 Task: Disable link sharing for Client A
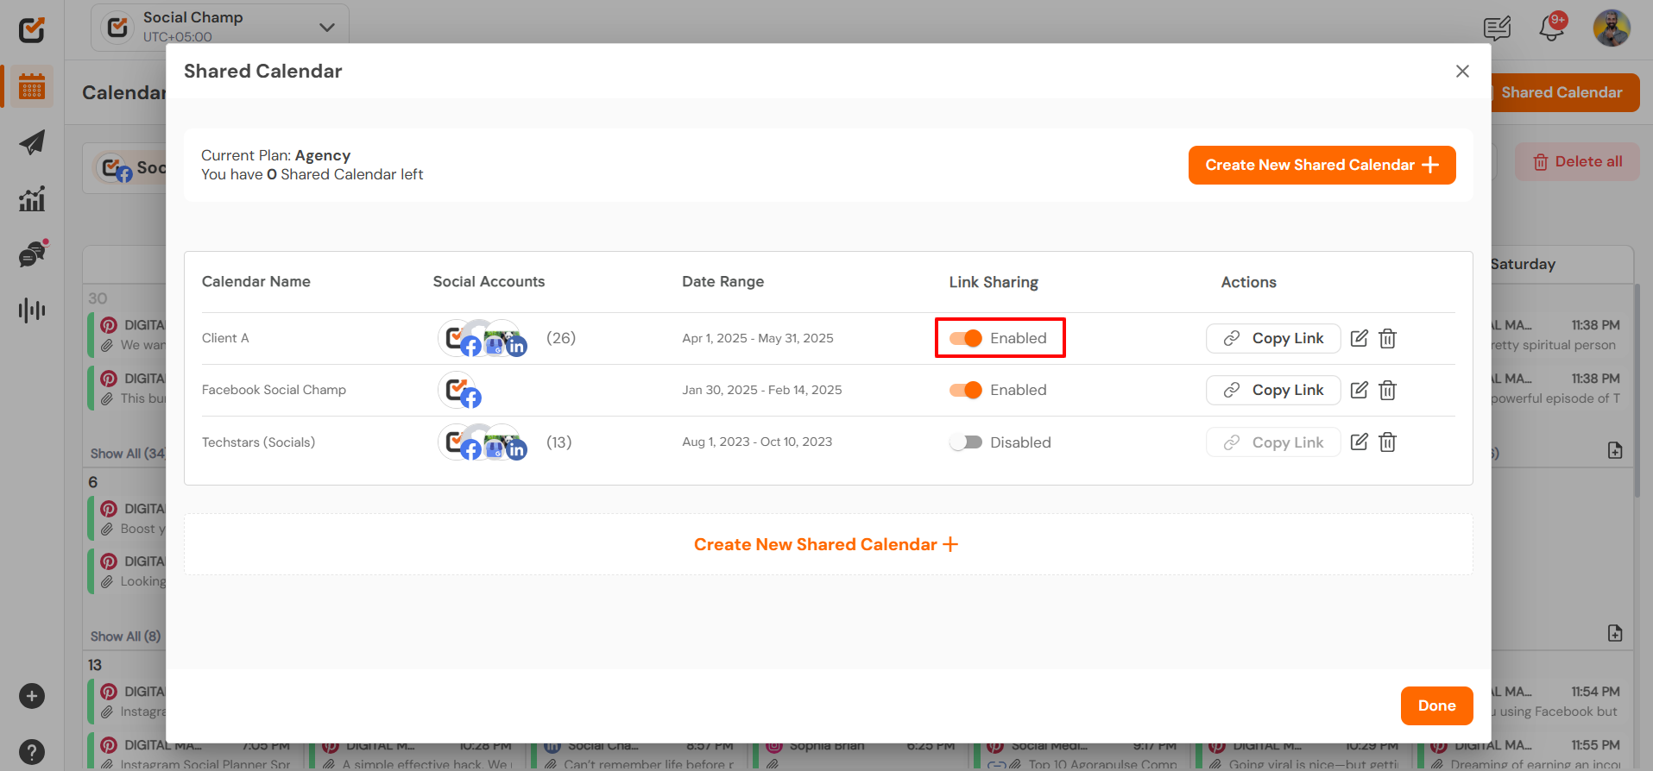(x=966, y=338)
